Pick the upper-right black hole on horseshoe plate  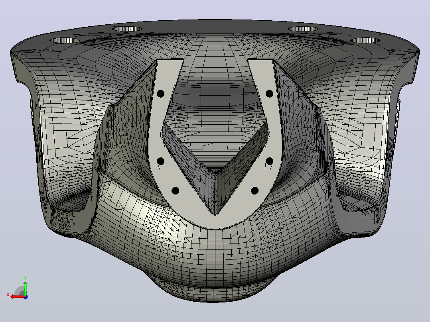270,94
